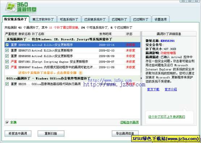
Task: Toggle the KB969898 patch checkbox
Action: tap(7, 56)
